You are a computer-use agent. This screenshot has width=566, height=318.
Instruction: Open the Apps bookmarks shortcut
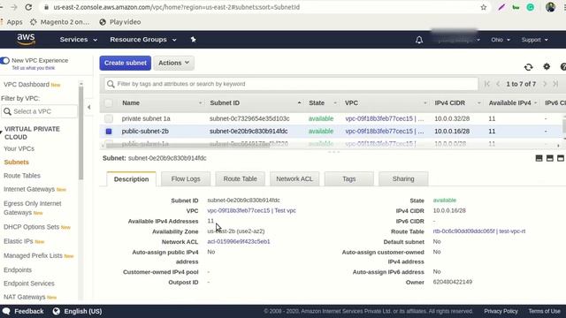click(11, 22)
